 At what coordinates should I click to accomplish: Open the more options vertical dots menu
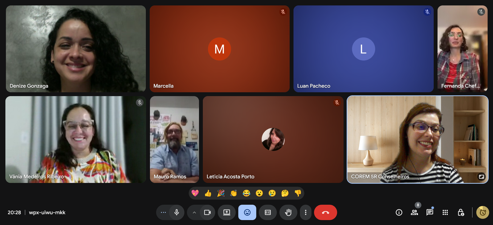(305, 212)
